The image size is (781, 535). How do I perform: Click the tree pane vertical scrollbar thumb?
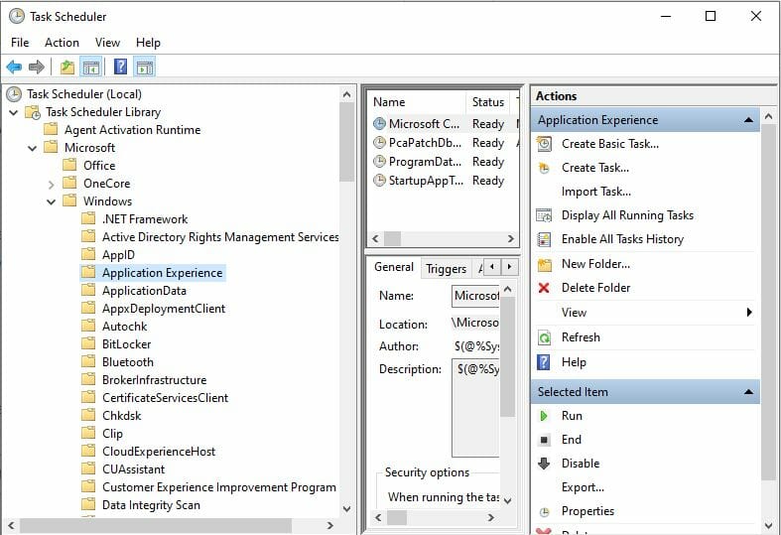pyautogui.click(x=346, y=143)
